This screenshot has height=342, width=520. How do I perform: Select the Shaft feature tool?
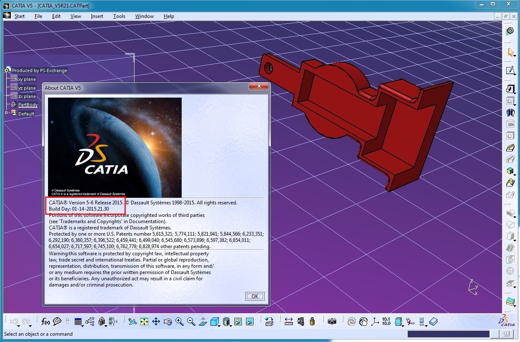(x=510, y=112)
